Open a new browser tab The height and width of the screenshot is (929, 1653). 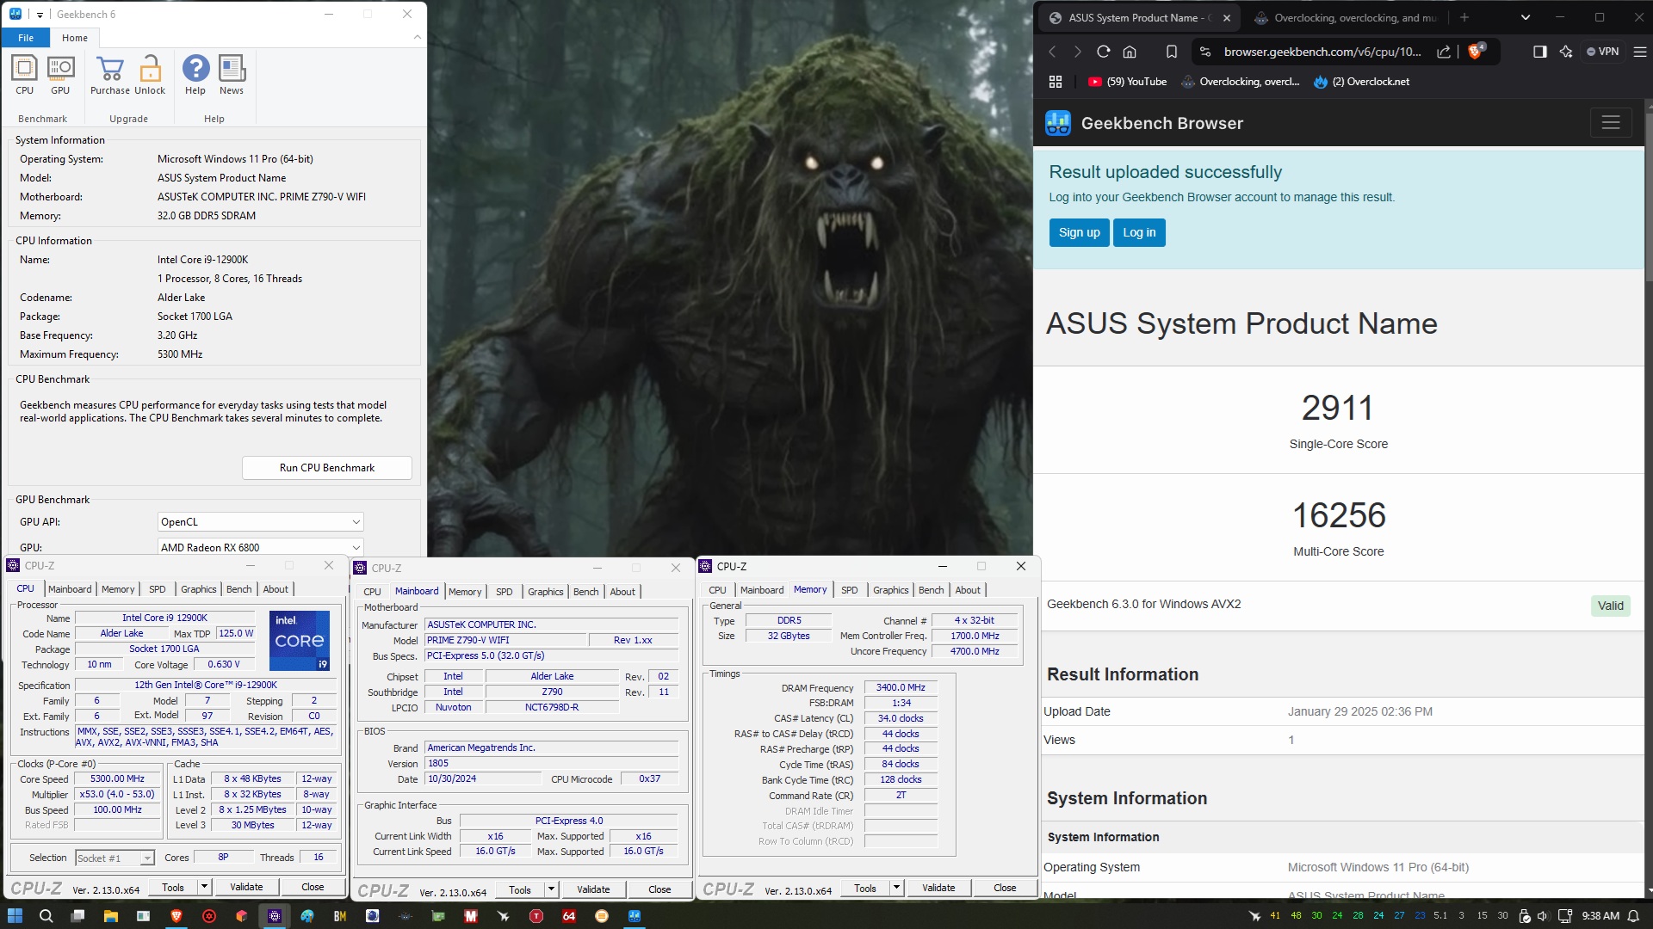point(1464,17)
